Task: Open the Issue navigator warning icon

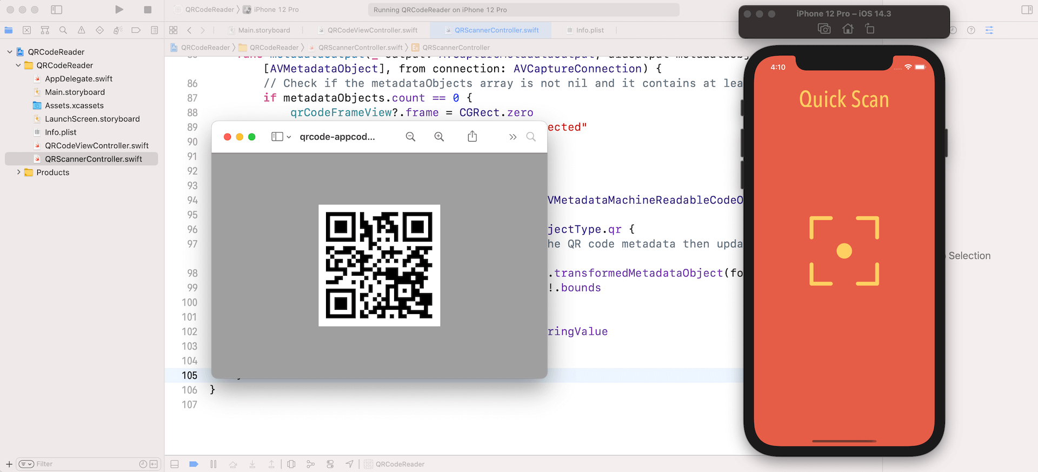Action: pos(81,30)
